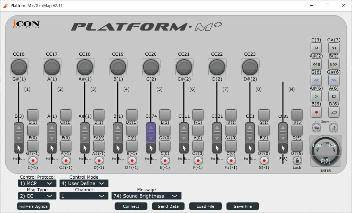Click the Lock padlock button
Image resolution: width=352 pixels, height=213 pixels.
coord(297,160)
